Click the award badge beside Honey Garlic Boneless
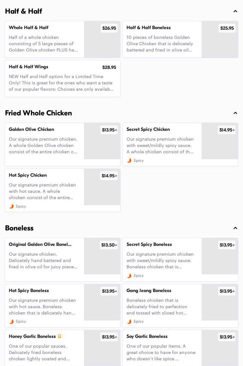The image size is (243, 366). point(60,336)
